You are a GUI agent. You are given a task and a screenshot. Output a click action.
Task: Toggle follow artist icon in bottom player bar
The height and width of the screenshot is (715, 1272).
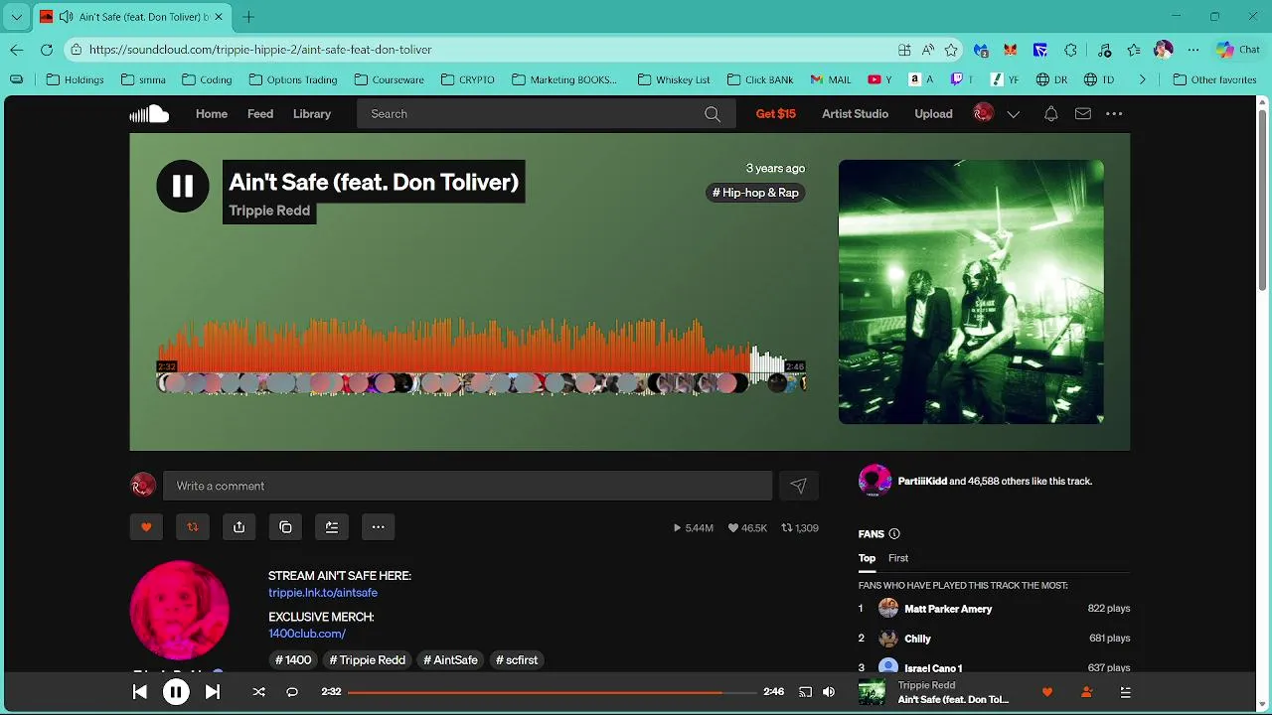1086,692
